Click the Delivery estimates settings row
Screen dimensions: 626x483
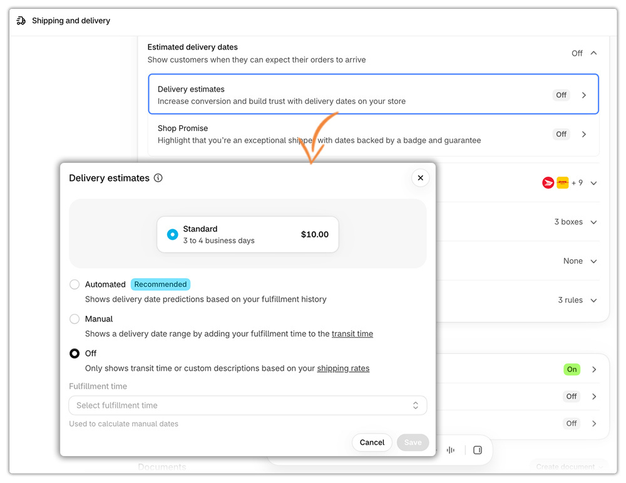[x=373, y=95]
